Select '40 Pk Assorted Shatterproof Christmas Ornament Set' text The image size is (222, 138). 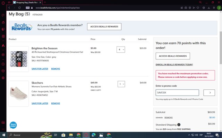(x=57, y=52)
